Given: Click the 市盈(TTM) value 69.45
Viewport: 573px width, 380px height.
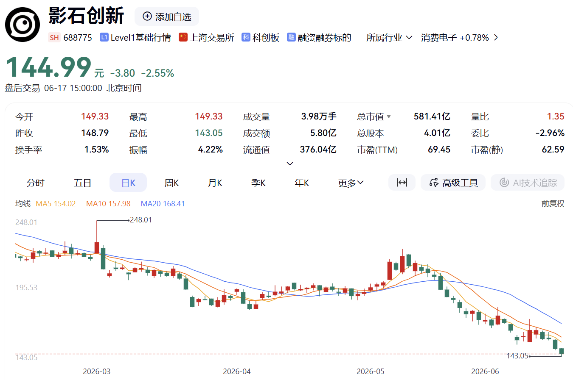Looking at the screenshot, I should 439,150.
